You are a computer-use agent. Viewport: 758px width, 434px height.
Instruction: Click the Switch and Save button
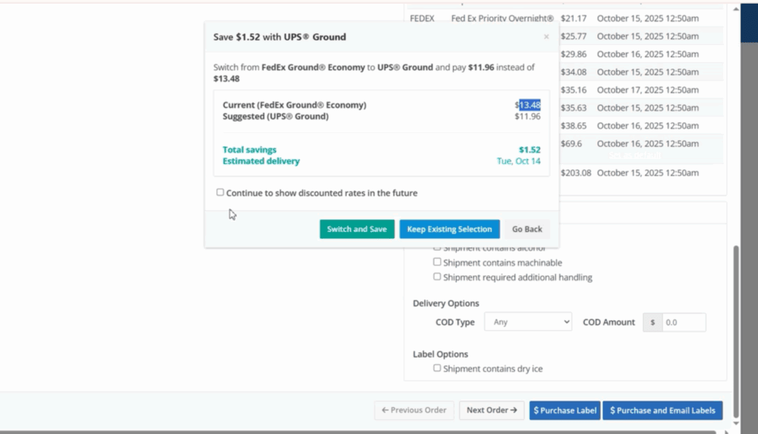point(357,229)
